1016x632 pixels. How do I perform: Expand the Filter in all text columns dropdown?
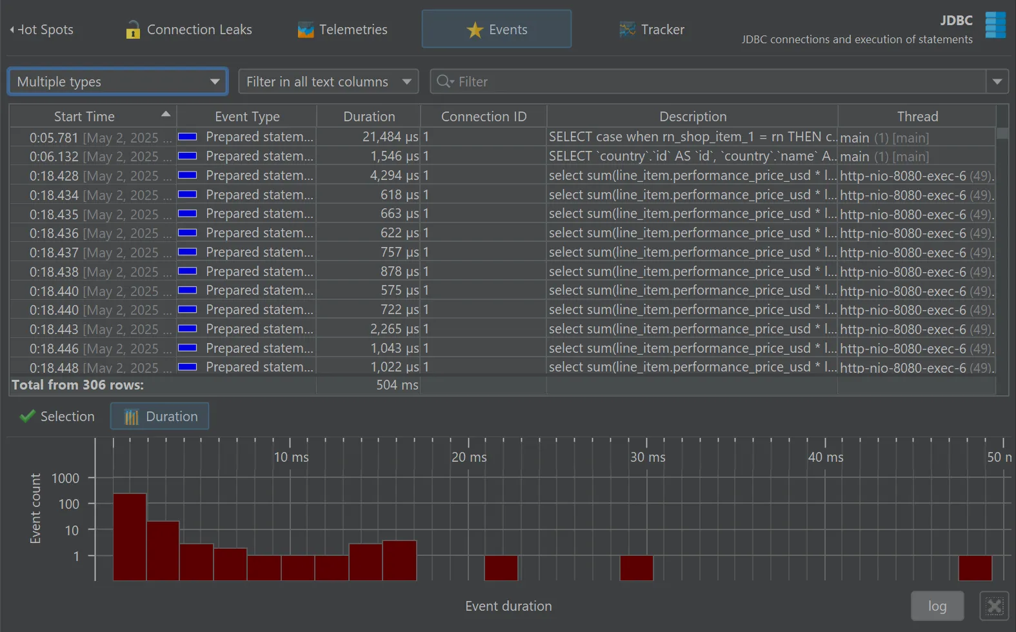point(328,82)
